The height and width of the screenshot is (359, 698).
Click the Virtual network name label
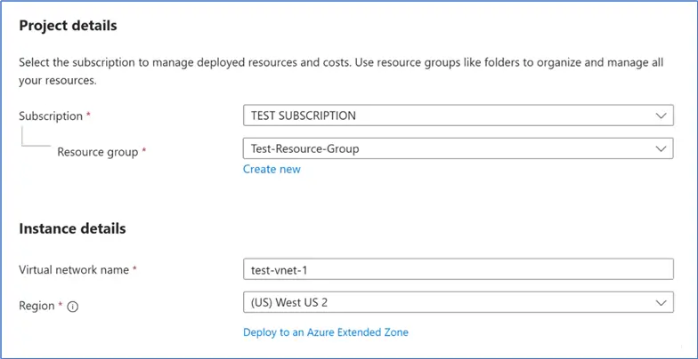[74, 269]
